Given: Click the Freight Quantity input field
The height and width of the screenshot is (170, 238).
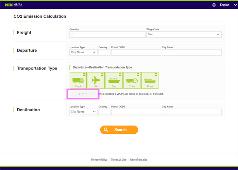Looking at the screenshot, I should [107, 35].
